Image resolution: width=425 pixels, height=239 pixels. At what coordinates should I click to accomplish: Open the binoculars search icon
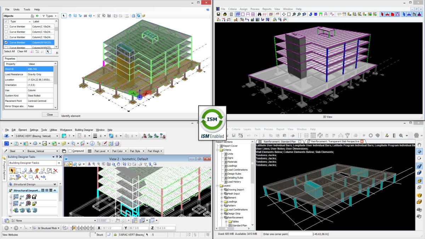(260, 14)
